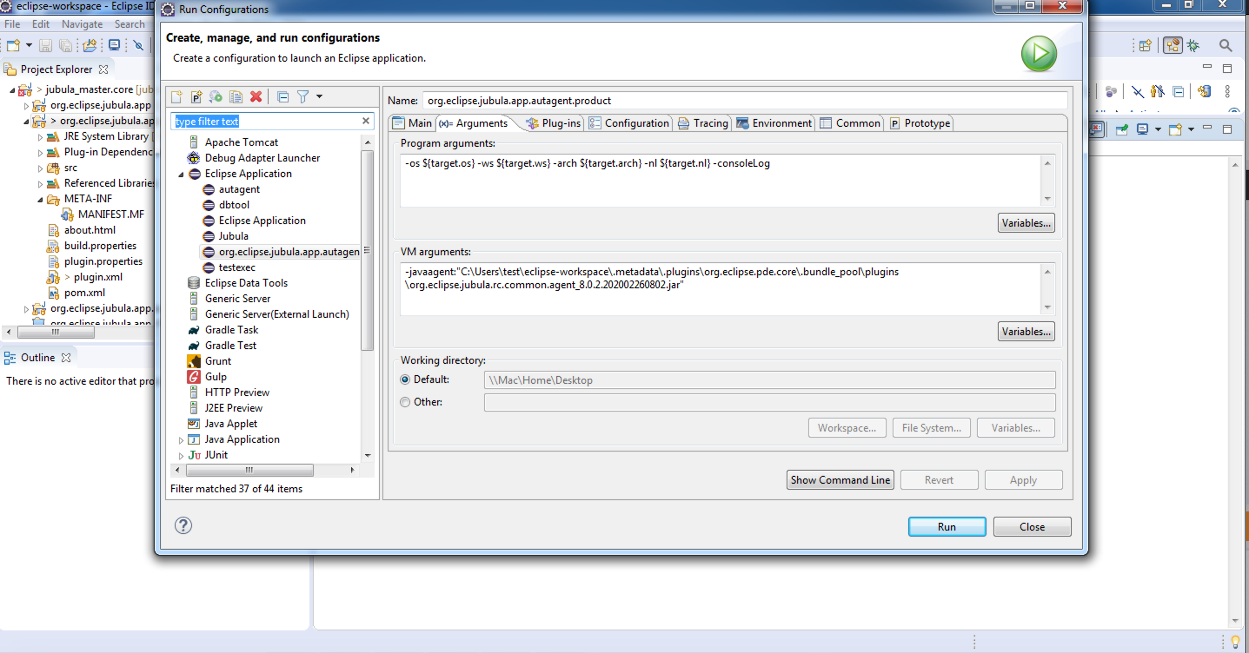The width and height of the screenshot is (1249, 653).
Task: Click the New launch configuration icon
Action: coord(176,96)
